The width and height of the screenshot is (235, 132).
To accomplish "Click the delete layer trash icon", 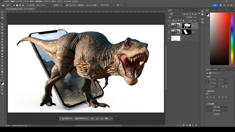I will [x=197, y=125].
